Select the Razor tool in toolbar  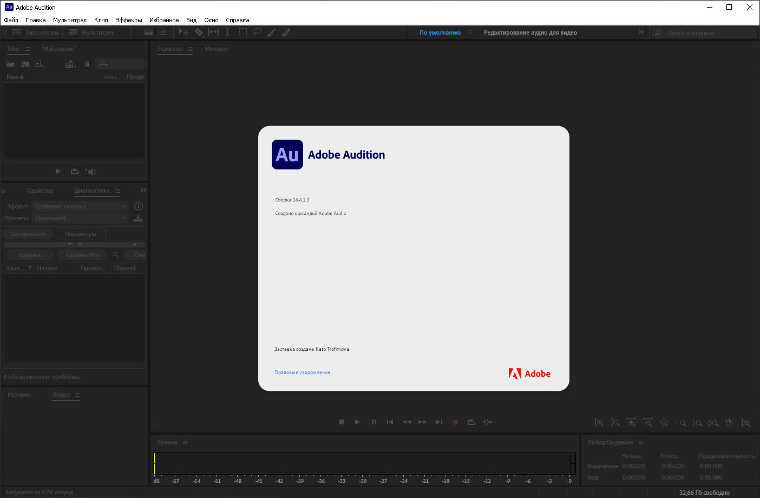tap(199, 32)
